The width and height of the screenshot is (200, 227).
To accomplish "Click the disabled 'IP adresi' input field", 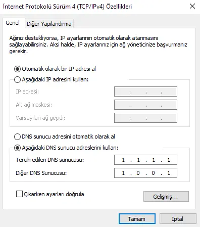I will click(x=145, y=92).
